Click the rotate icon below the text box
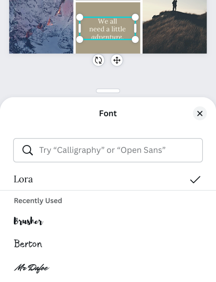The width and height of the screenshot is (216, 282). (98, 60)
